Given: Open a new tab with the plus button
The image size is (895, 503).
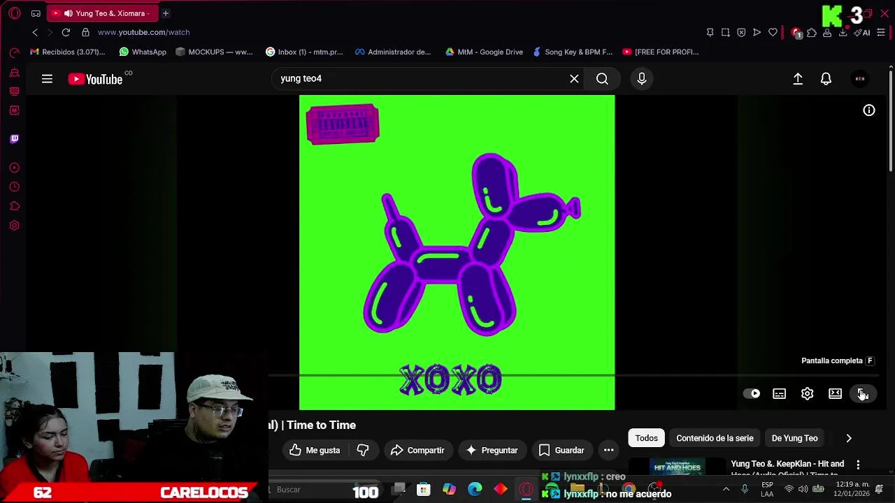Looking at the screenshot, I should (x=166, y=13).
